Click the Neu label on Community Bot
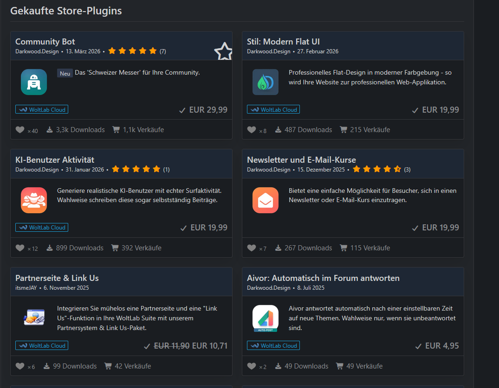Image resolution: width=499 pixels, height=388 pixels. [65, 73]
